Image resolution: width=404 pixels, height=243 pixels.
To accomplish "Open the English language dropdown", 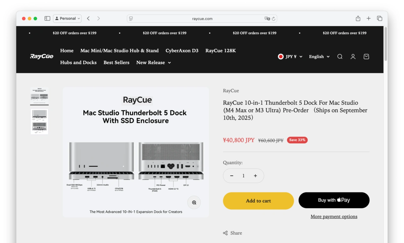I will pyautogui.click(x=319, y=57).
